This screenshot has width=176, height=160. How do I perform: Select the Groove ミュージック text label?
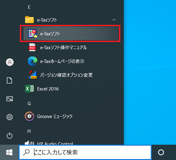click(x=55, y=116)
